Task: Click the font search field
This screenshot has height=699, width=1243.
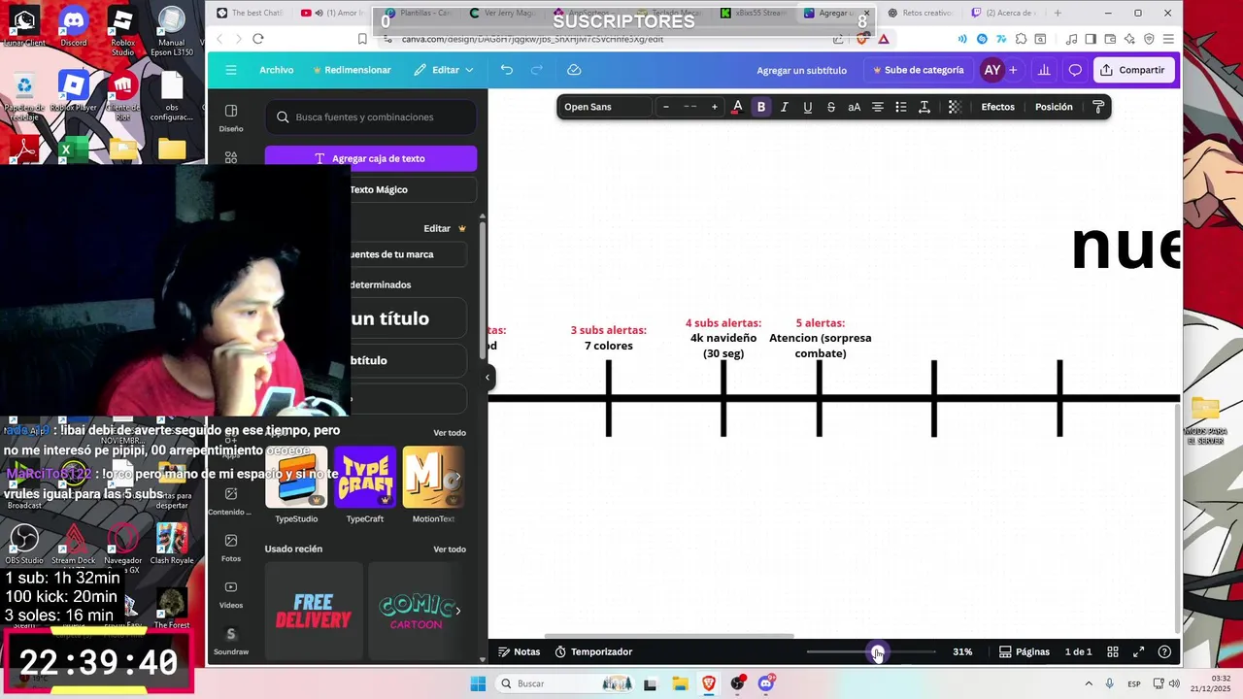Action: [371, 116]
